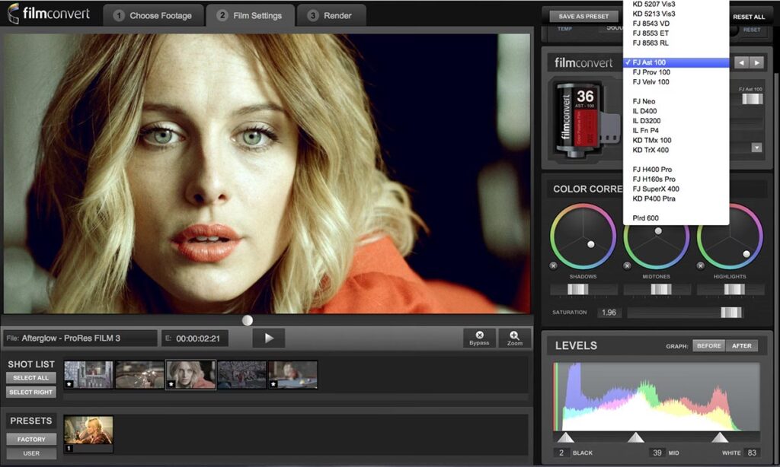
Task: Click the Save As Preset button
Action: tap(583, 16)
